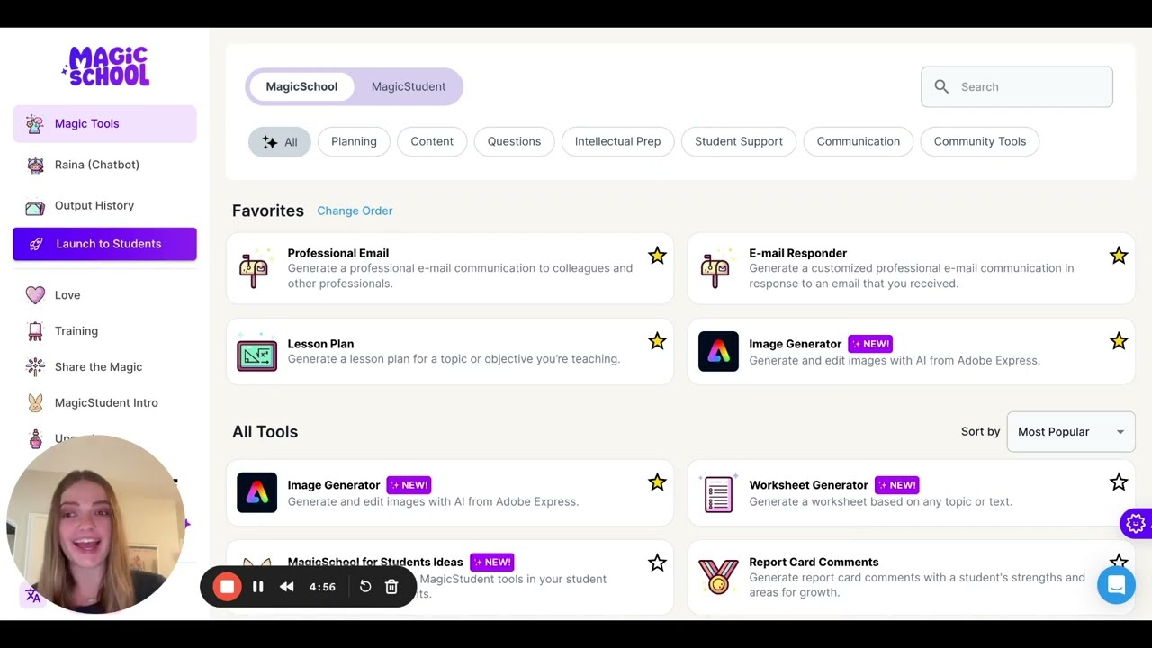Filter tools by Community Tools
The image size is (1152, 648).
click(979, 141)
